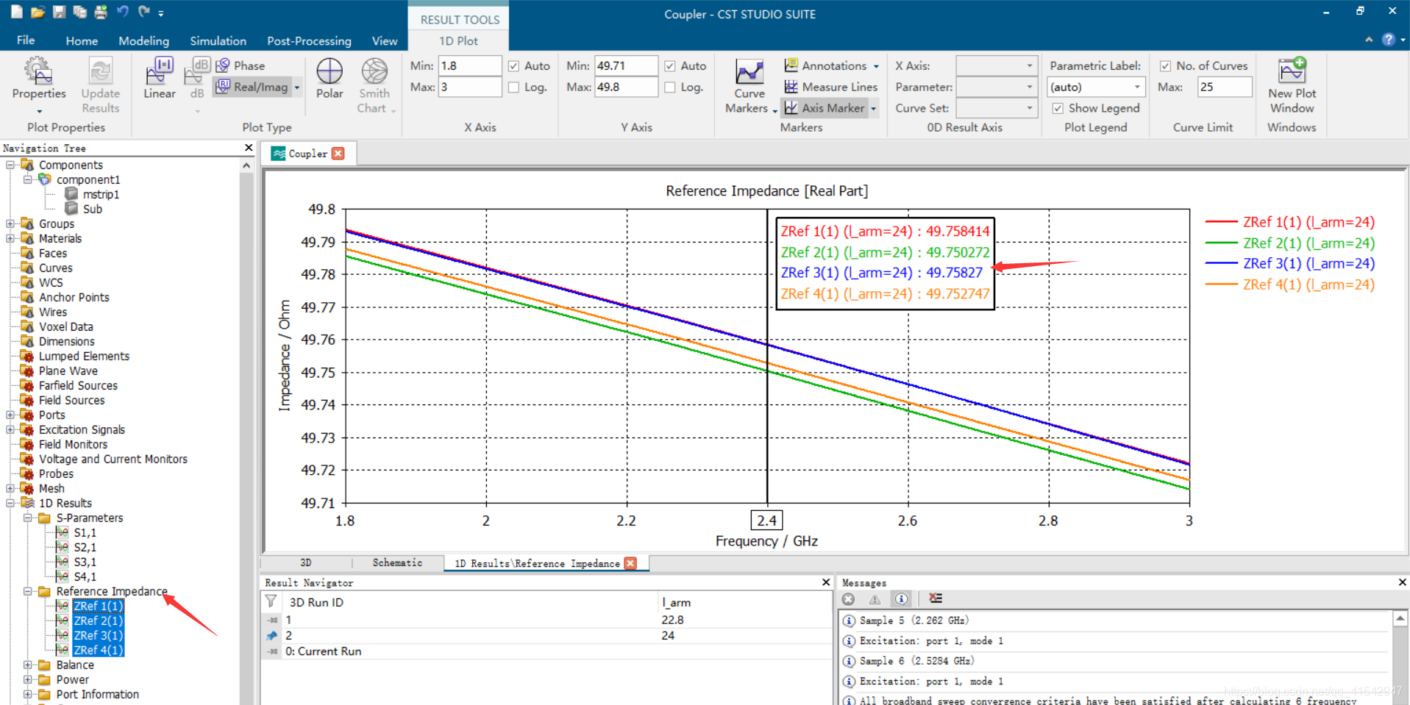Screen dimensions: 1410x705
Task: Click the clear messages icon in Messages panel
Action: point(936,598)
